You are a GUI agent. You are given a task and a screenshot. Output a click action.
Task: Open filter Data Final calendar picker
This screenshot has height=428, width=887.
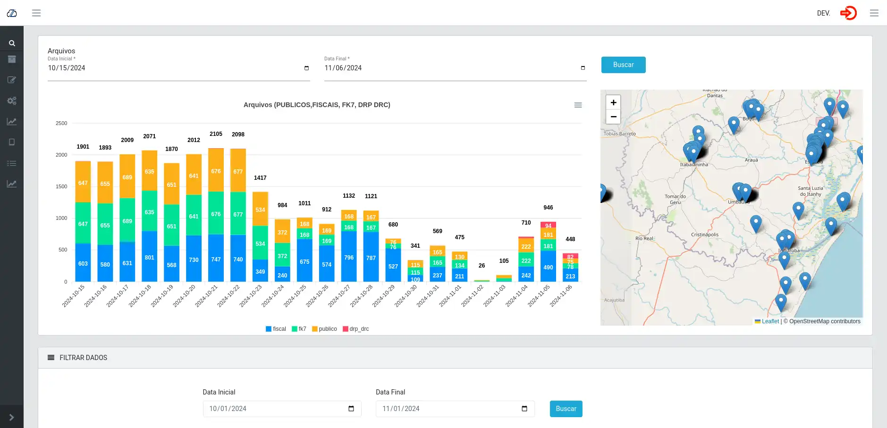(x=524, y=409)
